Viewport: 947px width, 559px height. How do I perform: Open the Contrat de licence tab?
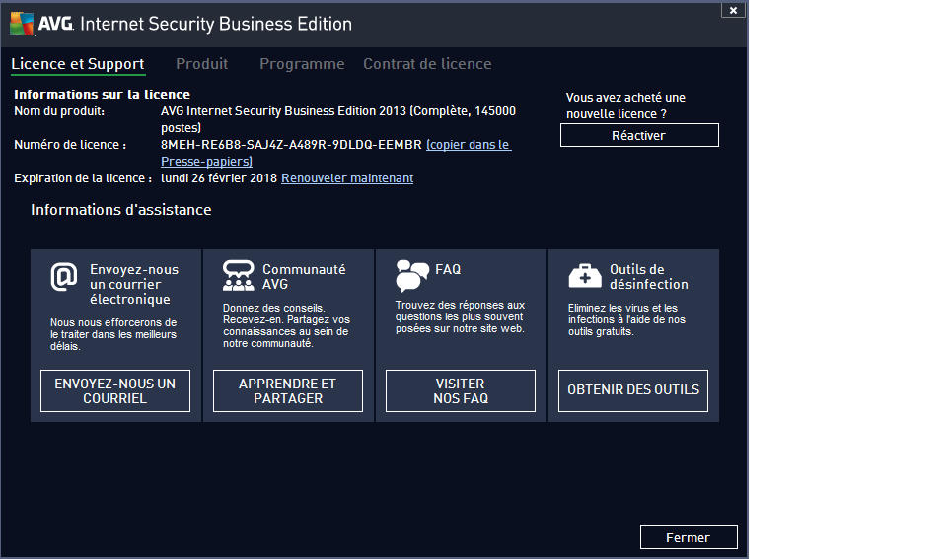pyautogui.click(x=427, y=64)
